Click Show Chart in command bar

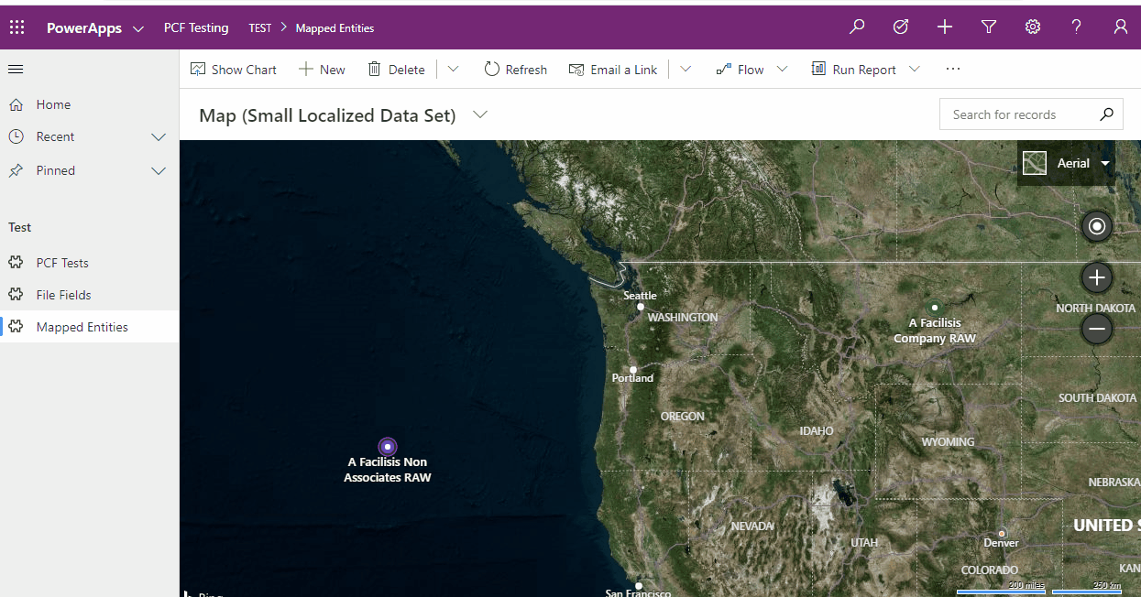(x=234, y=70)
